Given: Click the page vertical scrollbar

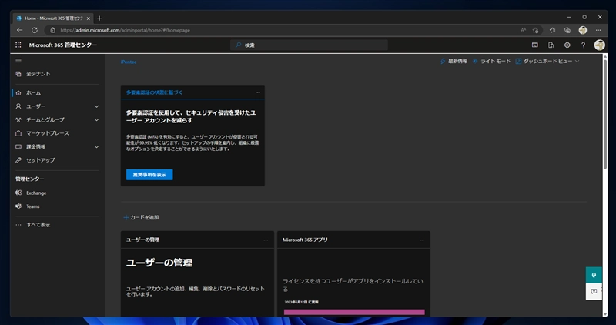Looking at the screenshot, I should (x=605, y=114).
